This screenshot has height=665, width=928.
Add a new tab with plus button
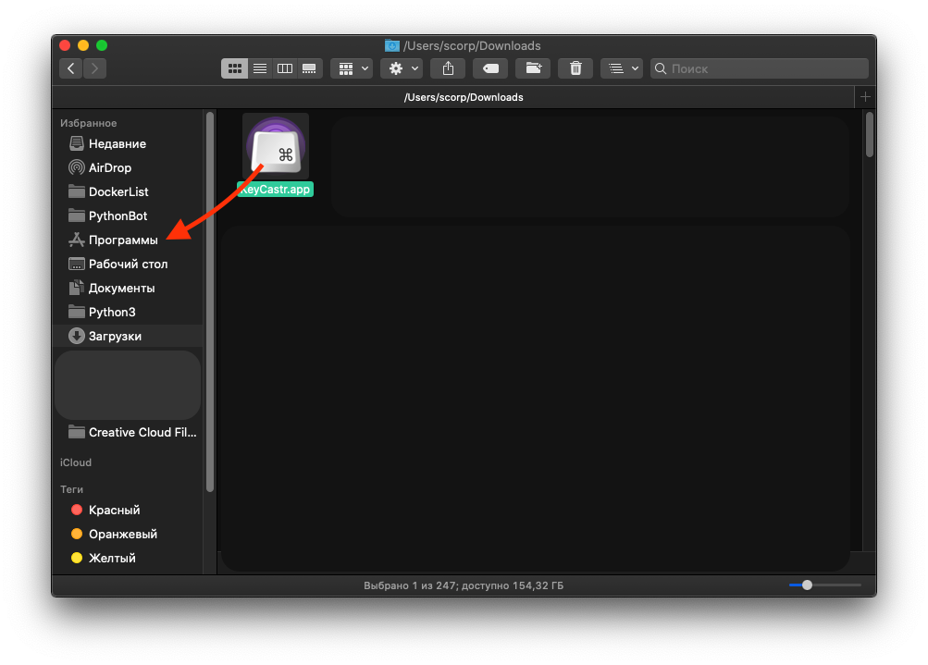(x=865, y=97)
